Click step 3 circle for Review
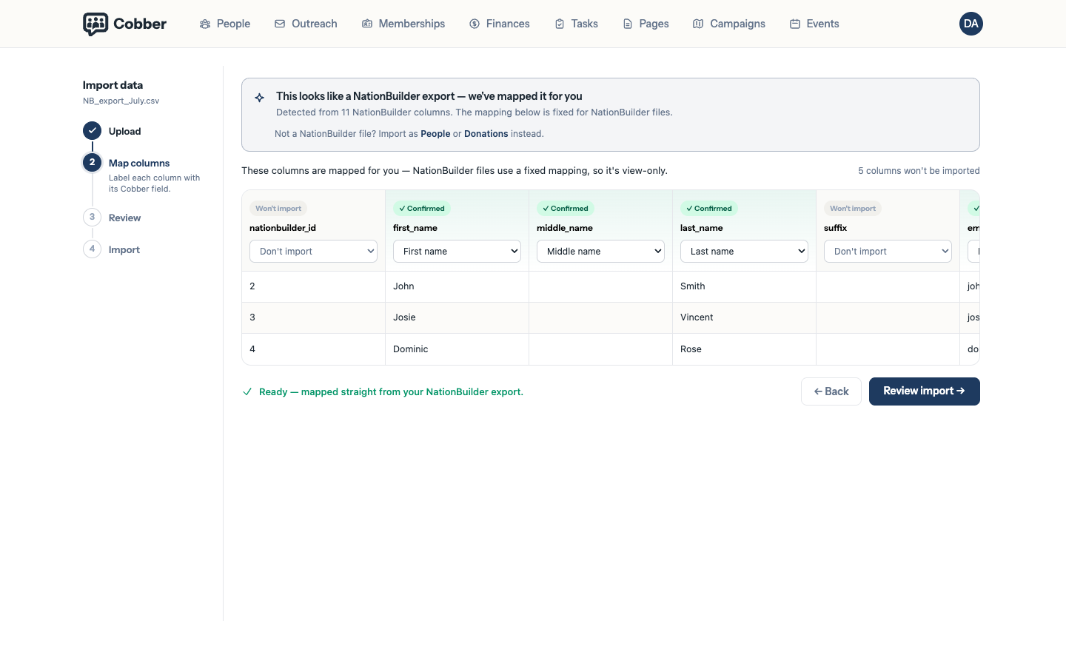The height and width of the screenshot is (666, 1066). (92, 217)
